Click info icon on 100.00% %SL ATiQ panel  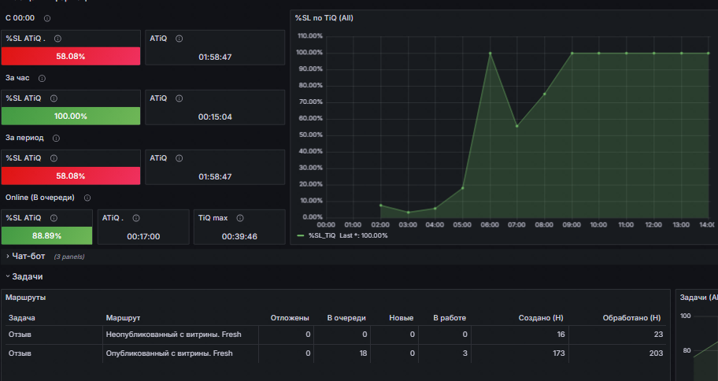point(54,98)
